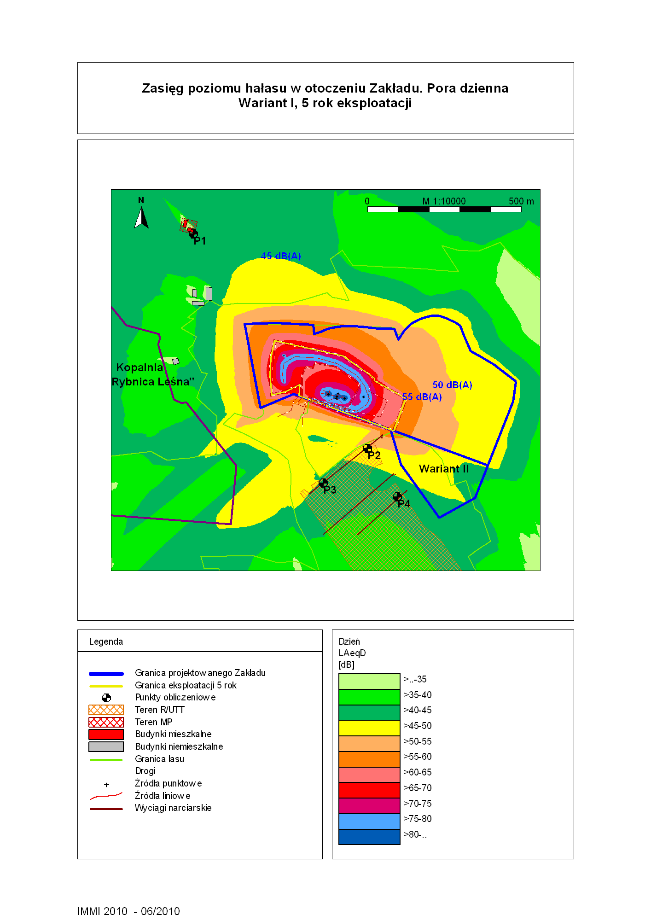Click the calculation point marker P4
Screen dimensions: 651x921
(397, 497)
